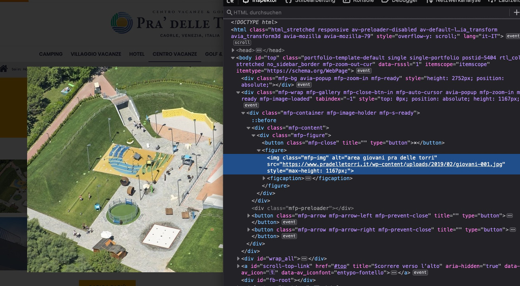Click the scroll badge under html tag
Screen dimensions: 520x286
pos(242,43)
